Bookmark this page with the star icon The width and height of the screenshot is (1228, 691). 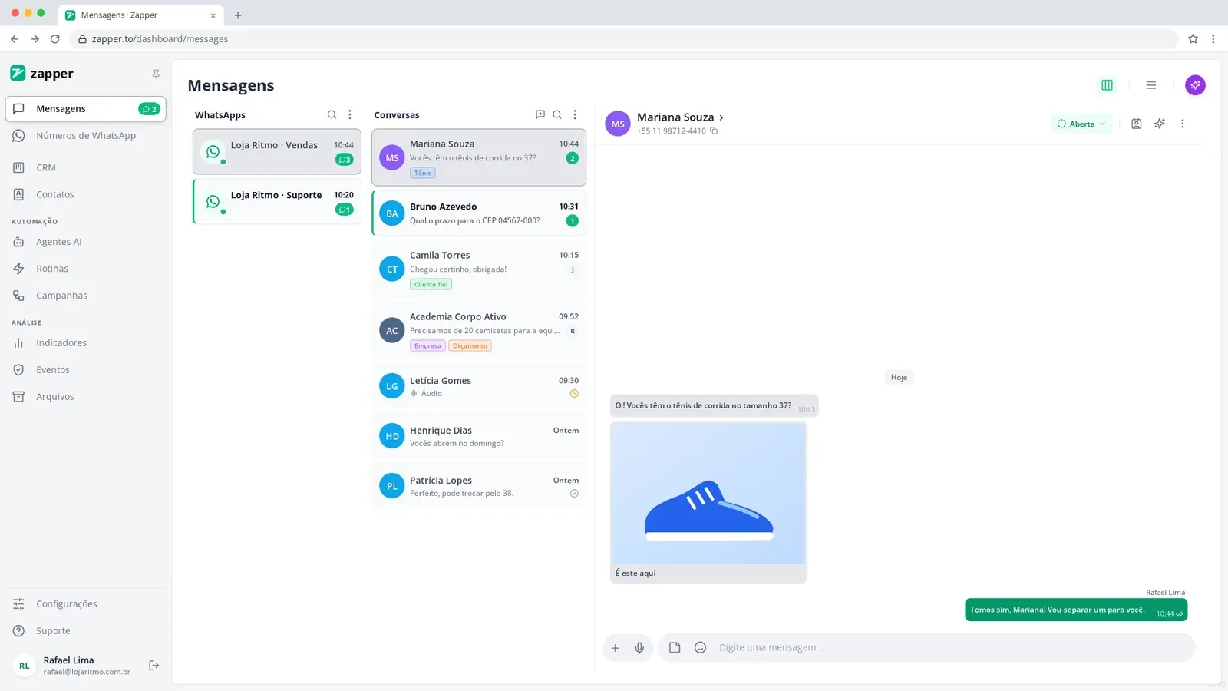point(1193,39)
